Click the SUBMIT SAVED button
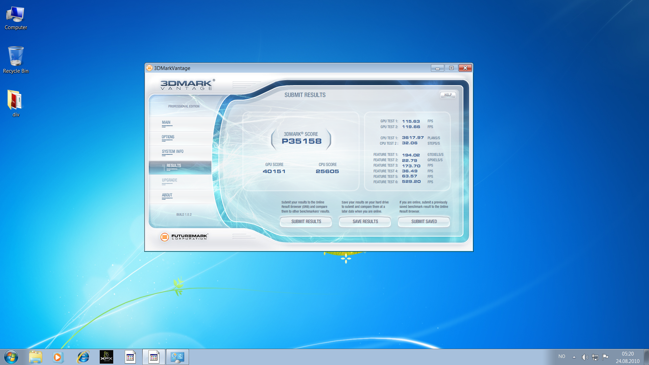This screenshot has height=365, width=649. [x=424, y=222]
